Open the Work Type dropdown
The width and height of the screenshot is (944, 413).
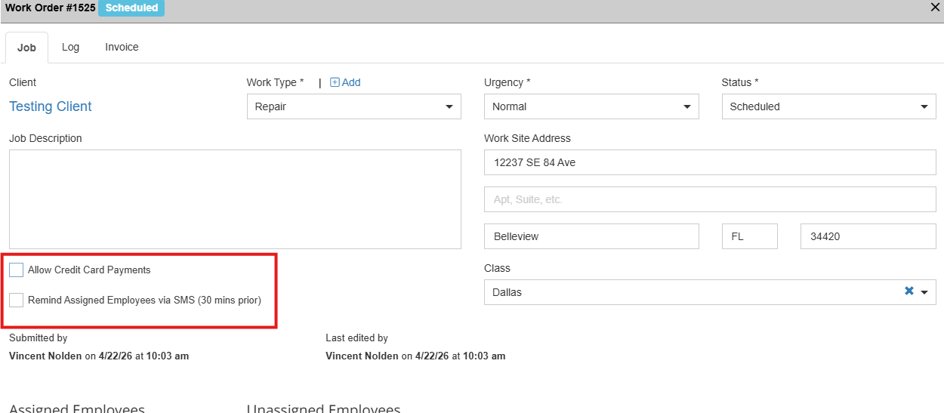(x=353, y=106)
